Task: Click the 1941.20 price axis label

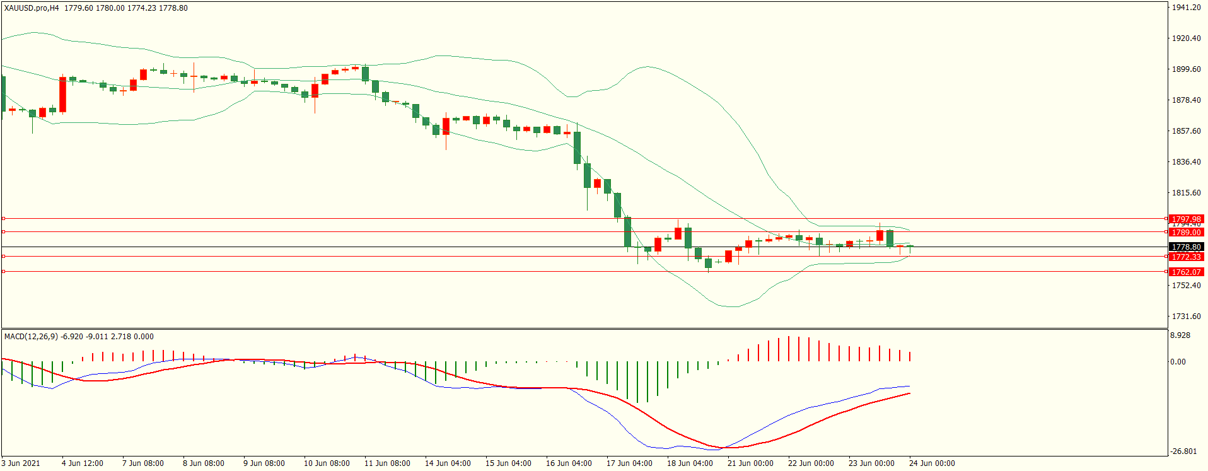Action: [x=1186, y=8]
